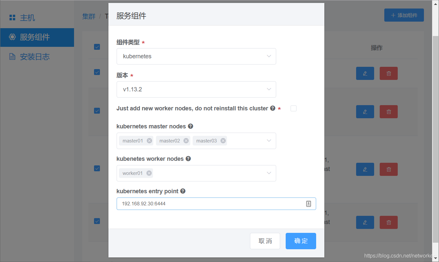Click the 取消 cancel button
The width and height of the screenshot is (439, 262).
pyautogui.click(x=265, y=241)
